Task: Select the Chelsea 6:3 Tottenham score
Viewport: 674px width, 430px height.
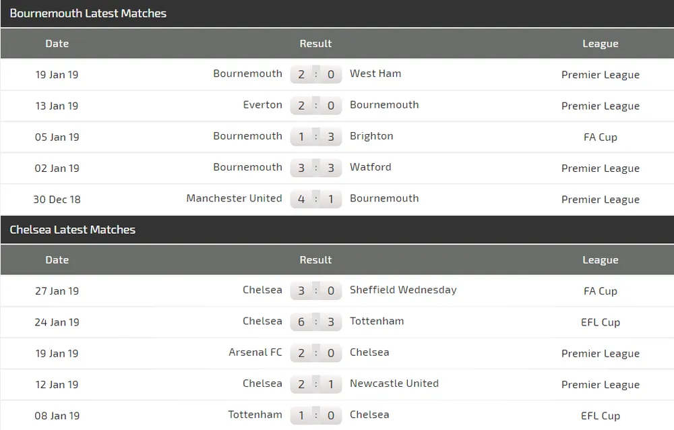Action: pos(316,321)
